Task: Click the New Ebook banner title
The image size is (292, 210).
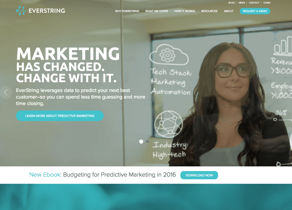Action: coord(103,175)
